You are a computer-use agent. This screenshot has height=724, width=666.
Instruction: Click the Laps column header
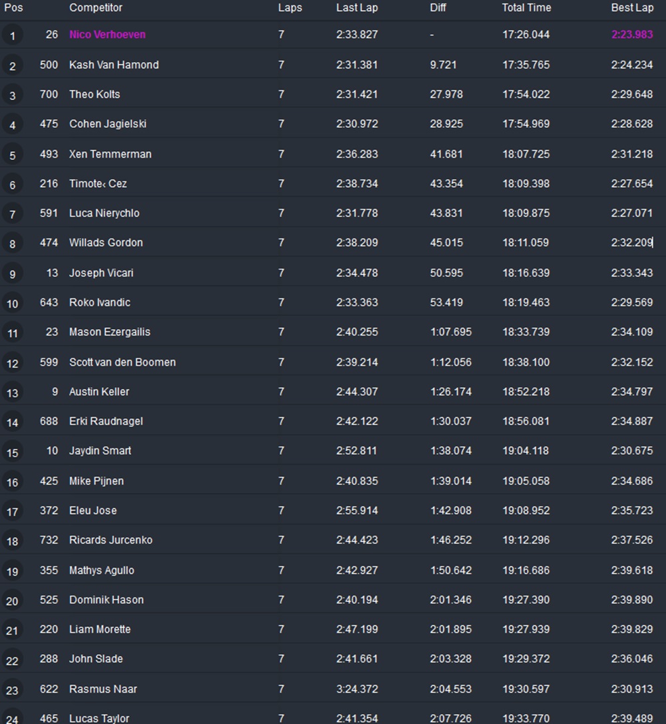pos(290,8)
